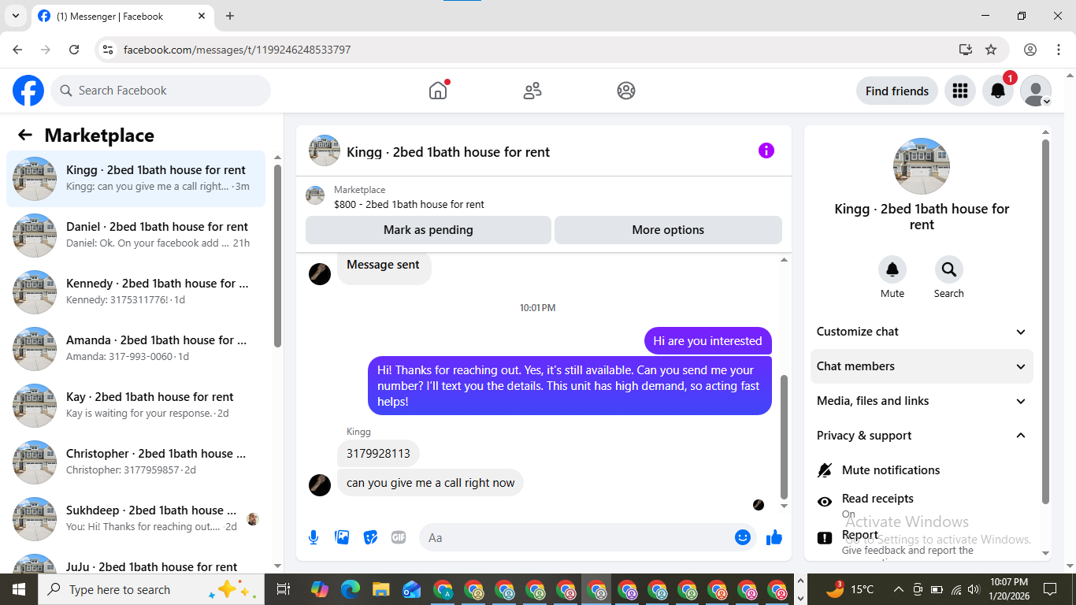Send a thumbs up like
Viewport: 1076px width, 605px height.
point(774,537)
